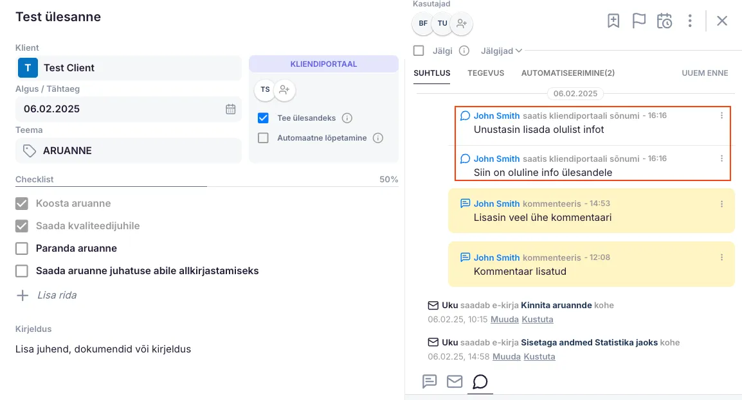Enable Automaatne lõpetamine checkbox
The height and width of the screenshot is (400, 742).
tap(263, 138)
